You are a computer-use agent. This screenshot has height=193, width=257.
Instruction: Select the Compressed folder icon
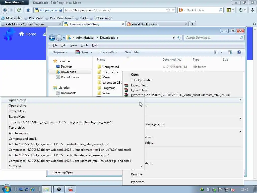coord(99,67)
